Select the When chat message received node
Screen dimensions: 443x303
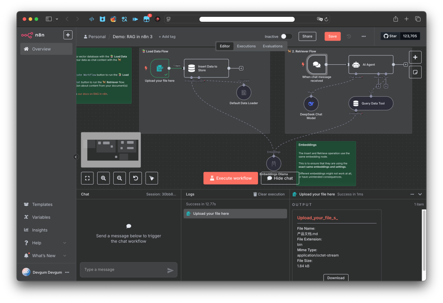pos(316,64)
